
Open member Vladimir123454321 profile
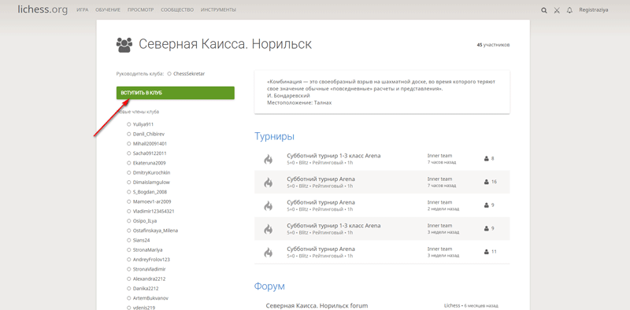pyautogui.click(x=154, y=211)
